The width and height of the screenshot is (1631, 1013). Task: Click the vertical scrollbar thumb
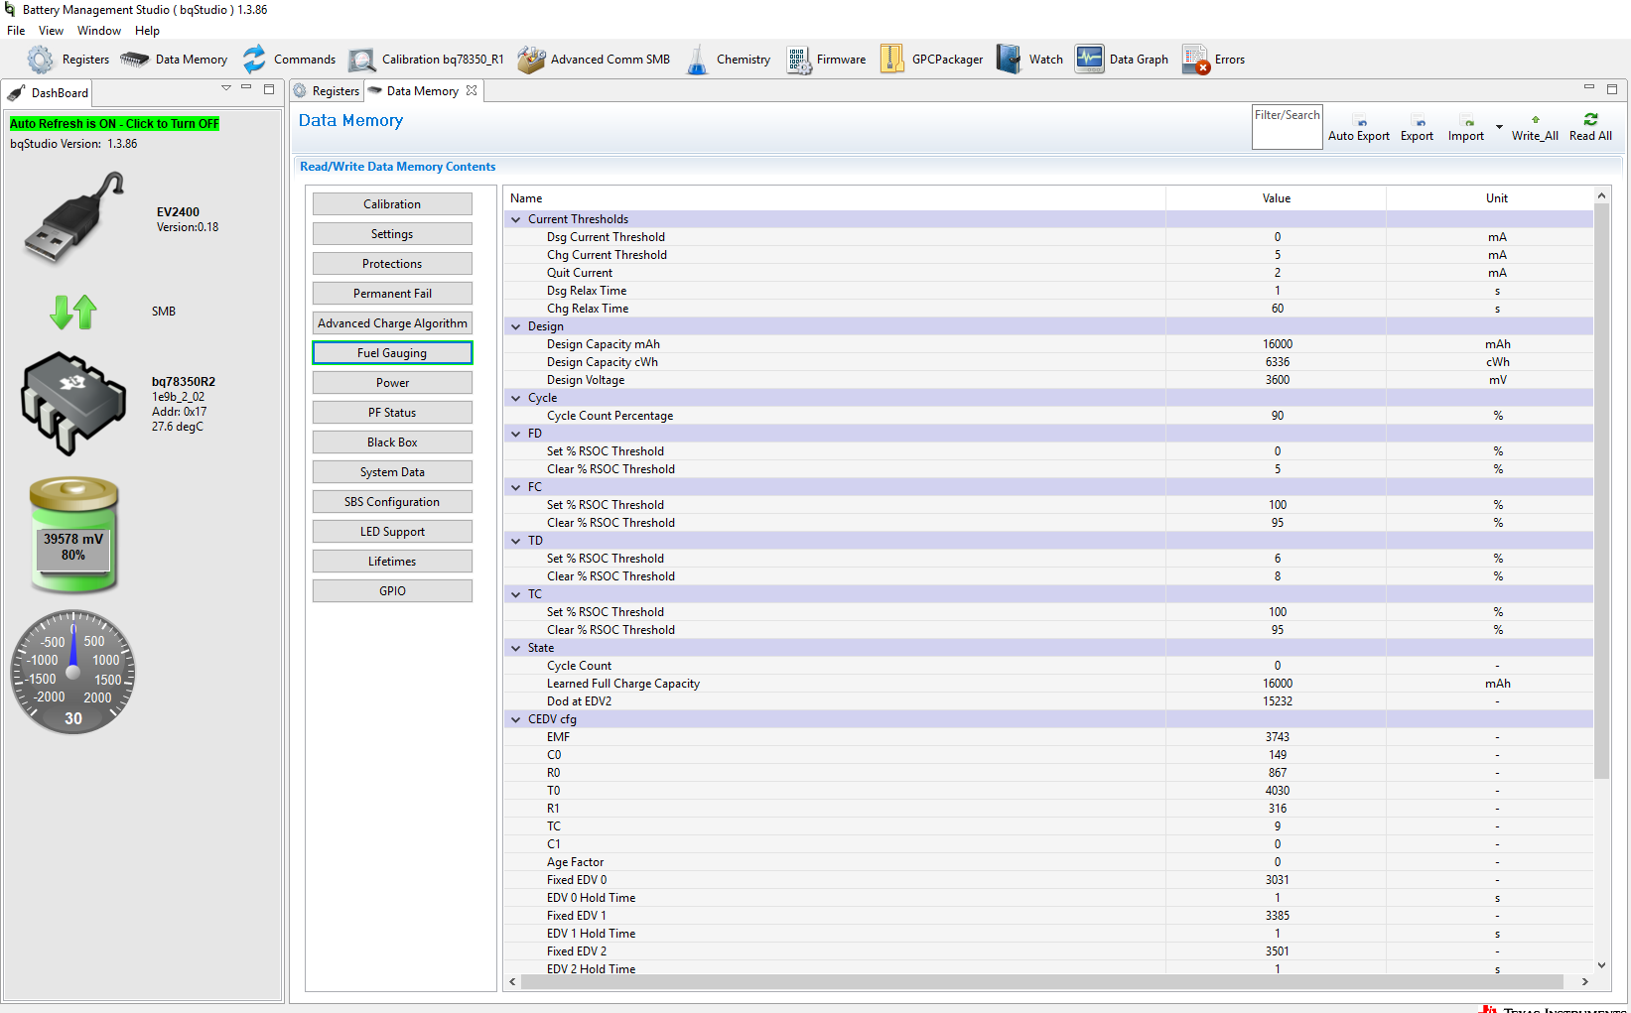click(x=1601, y=492)
